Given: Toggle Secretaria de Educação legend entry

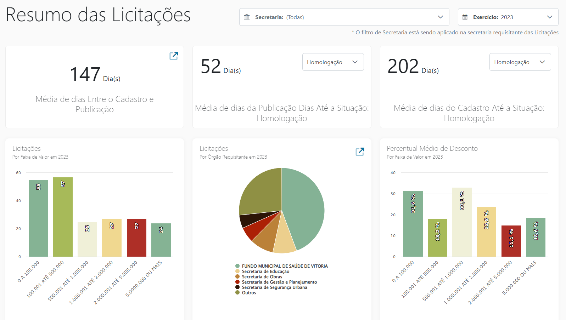Looking at the screenshot, I should click(265, 272).
